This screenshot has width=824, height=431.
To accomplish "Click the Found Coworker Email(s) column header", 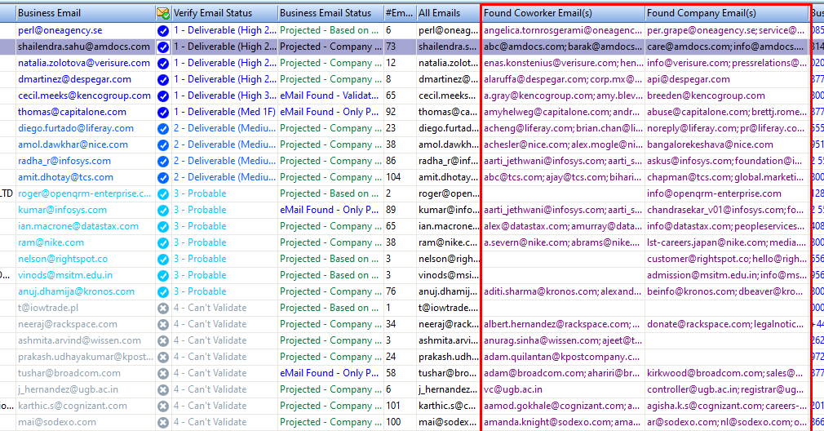I will coord(563,13).
